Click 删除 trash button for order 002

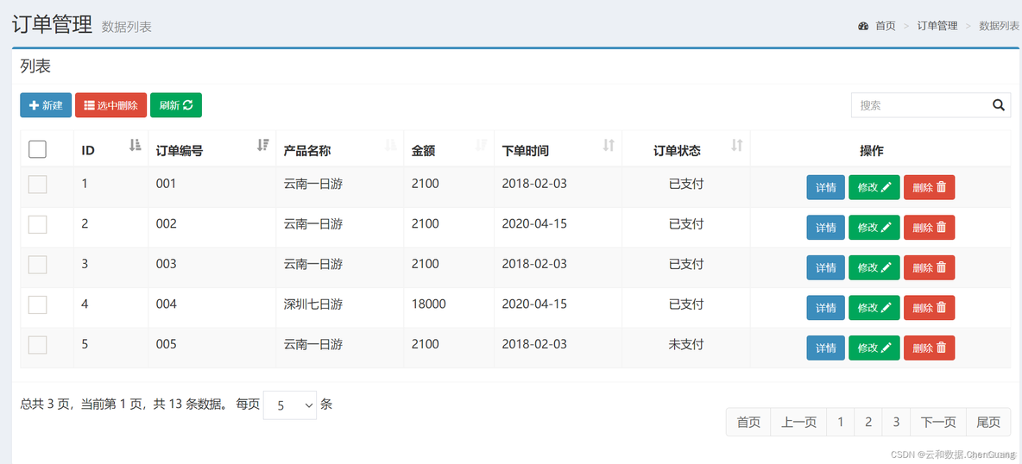point(930,228)
